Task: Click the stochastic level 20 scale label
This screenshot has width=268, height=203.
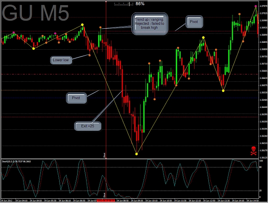Action: [x=261, y=191]
